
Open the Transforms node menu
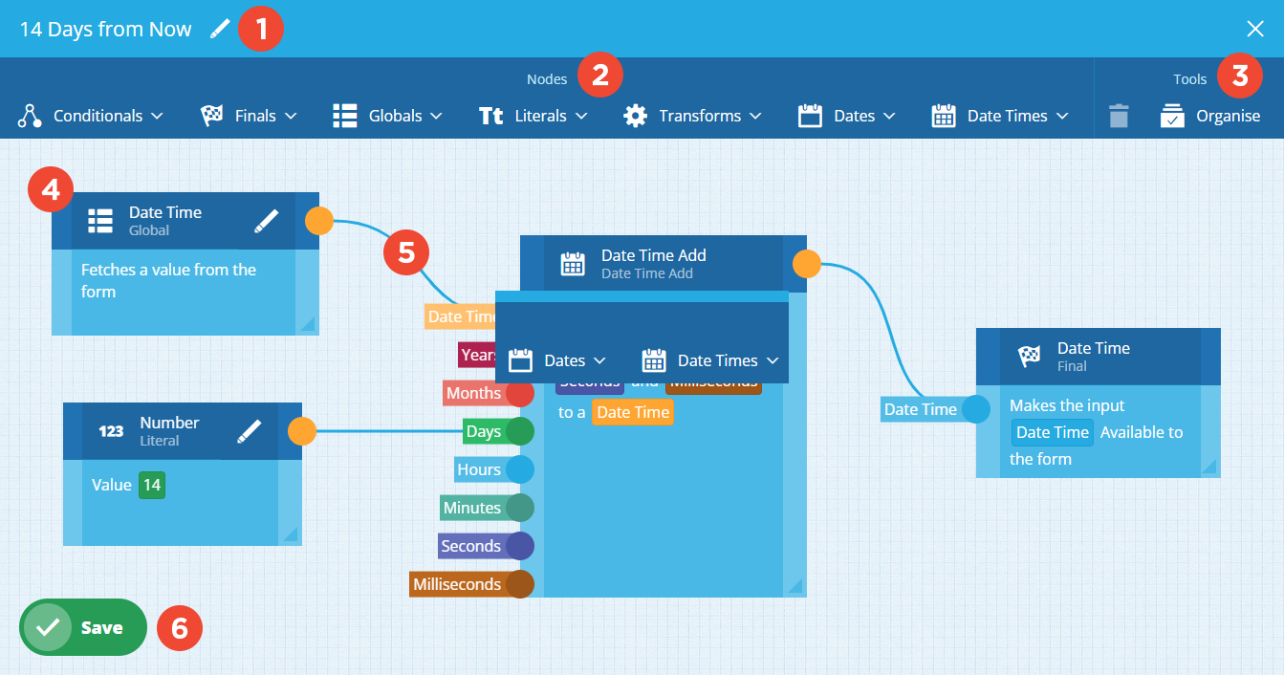(692, 116)
